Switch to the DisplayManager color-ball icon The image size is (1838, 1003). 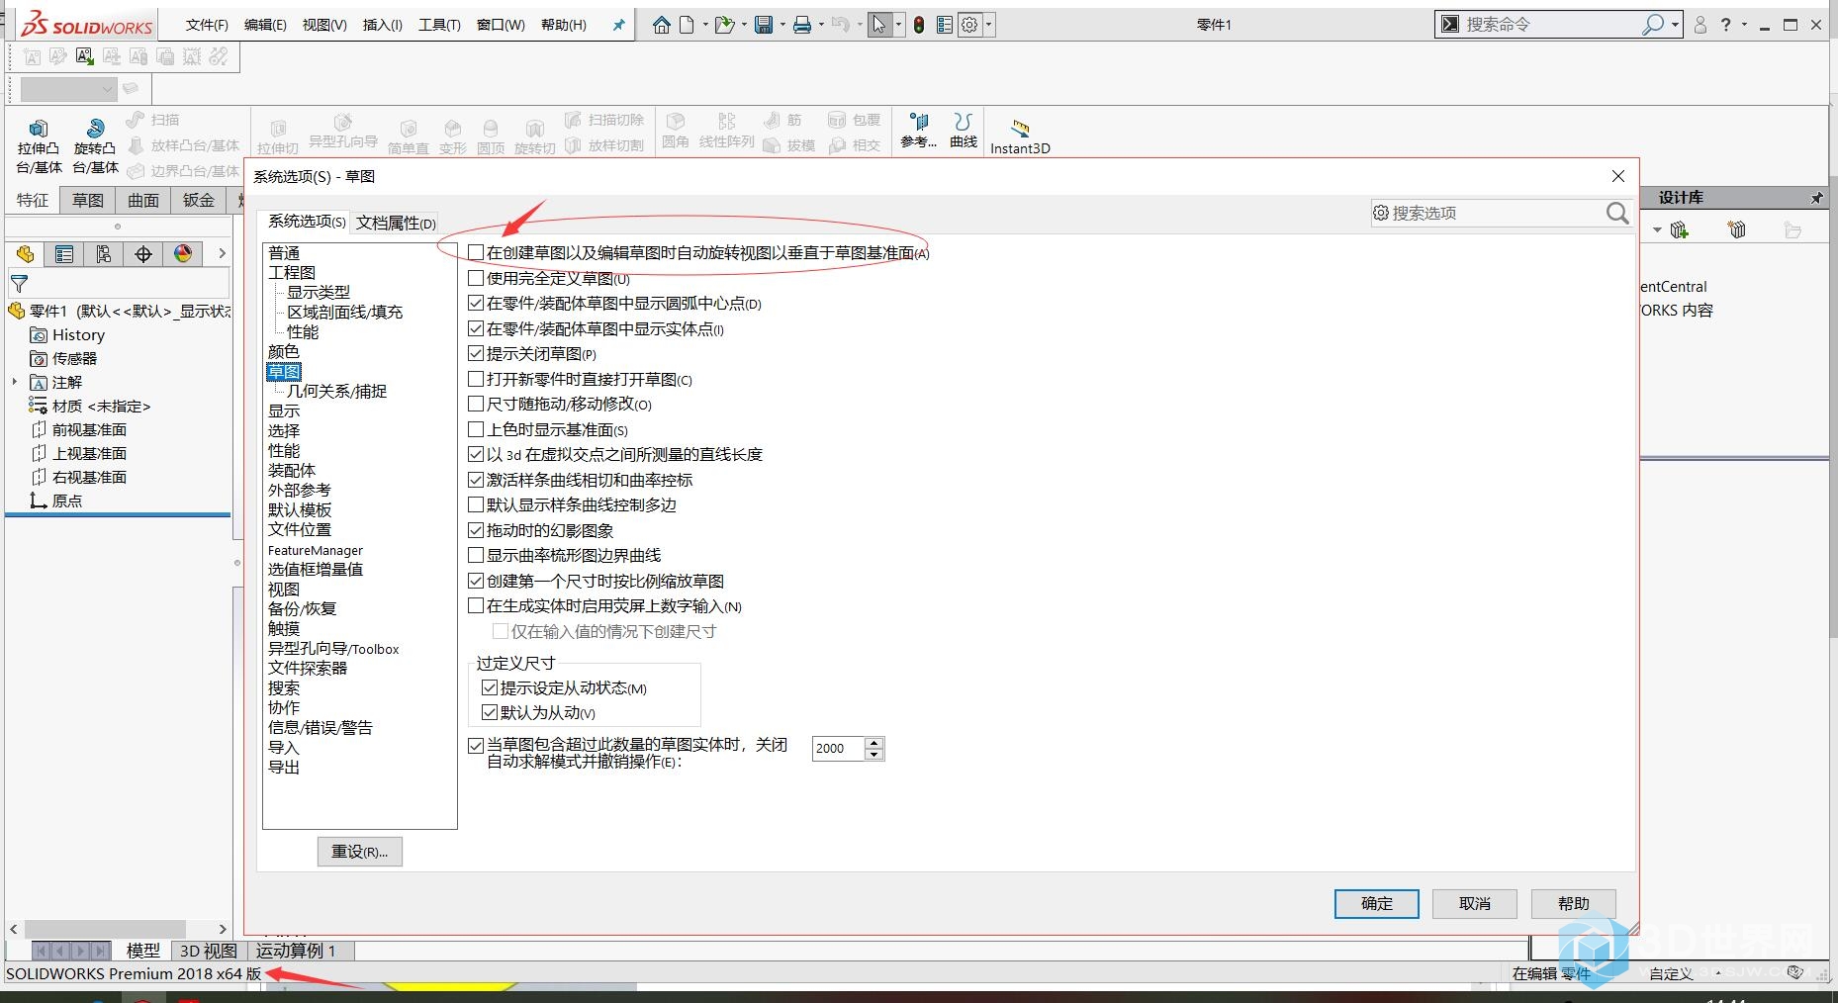coord(183,254)
